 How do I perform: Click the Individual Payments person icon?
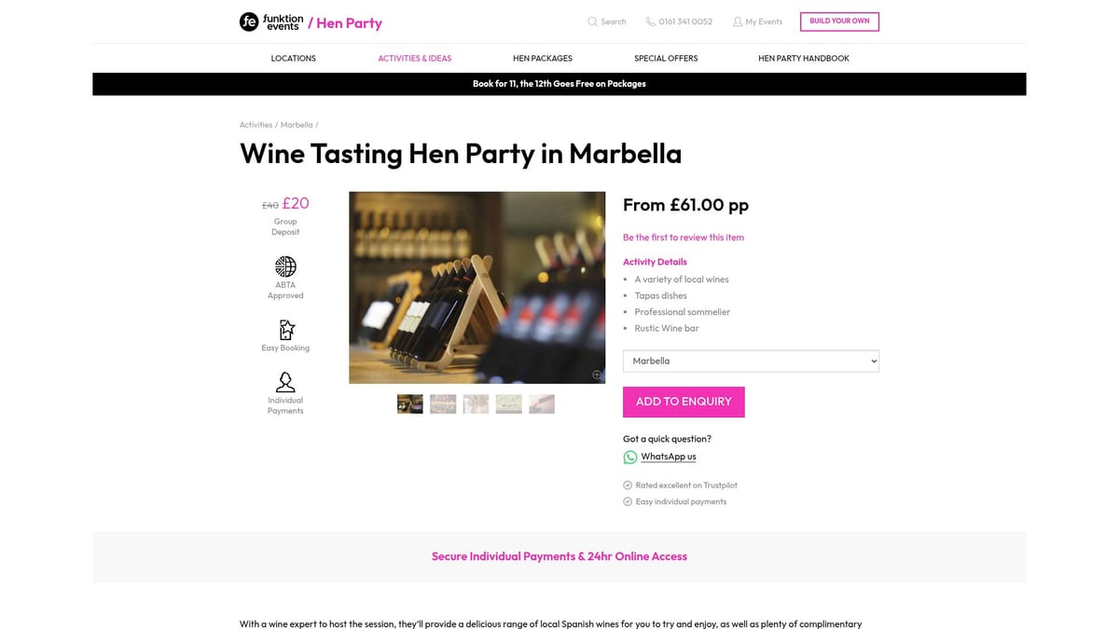[x=285, y=383]
